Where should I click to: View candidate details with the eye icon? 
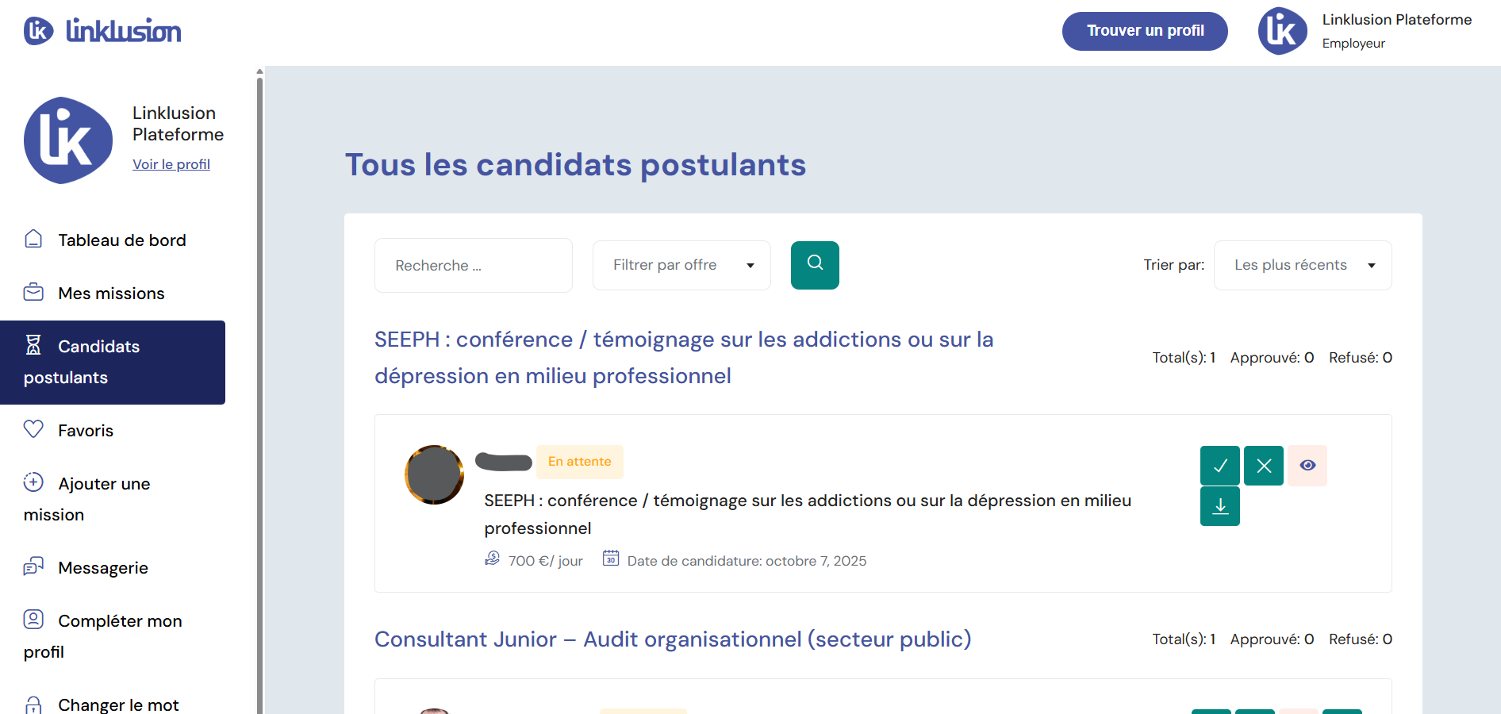[x=1307, y=466]
